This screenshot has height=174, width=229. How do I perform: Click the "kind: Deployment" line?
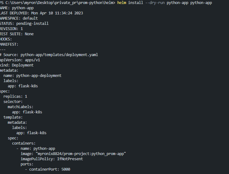click(x=17, y=65)
